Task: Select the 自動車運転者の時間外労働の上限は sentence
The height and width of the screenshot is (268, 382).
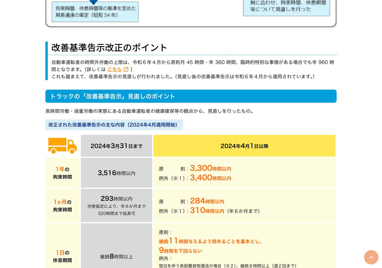Action: [193, 66]
